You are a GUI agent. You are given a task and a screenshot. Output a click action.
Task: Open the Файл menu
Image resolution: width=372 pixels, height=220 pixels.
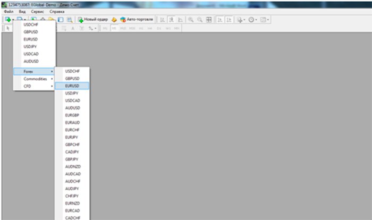tap(8, 11)
